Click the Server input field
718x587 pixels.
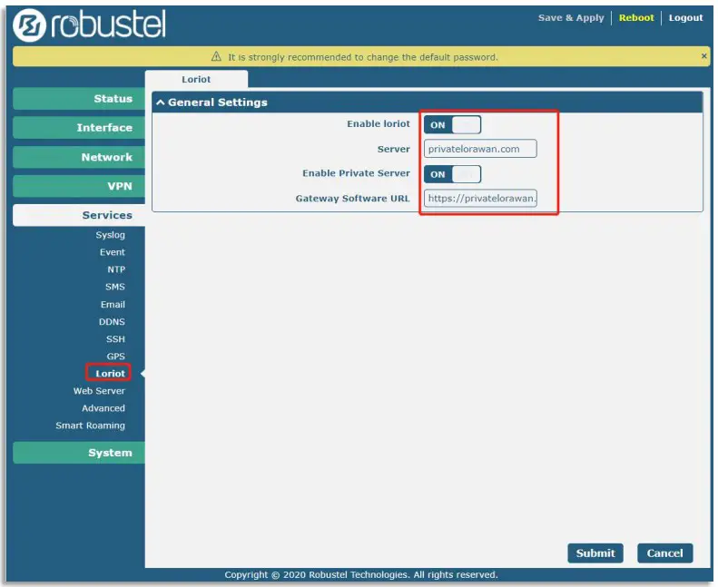[480, 149]
